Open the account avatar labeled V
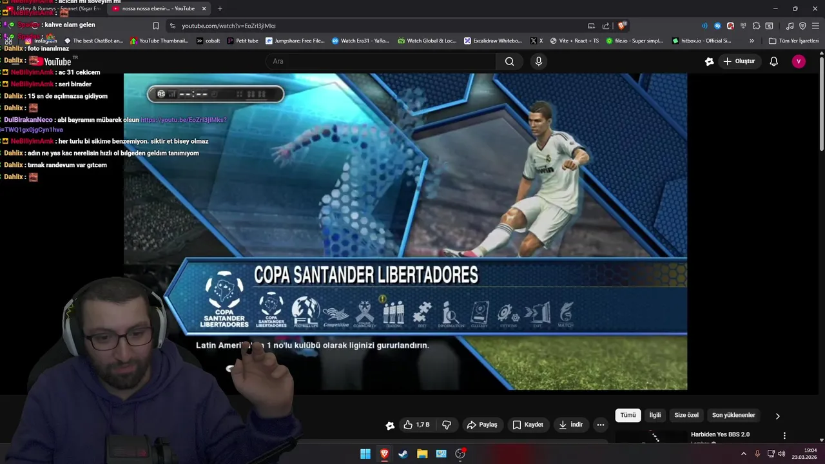The height and width of the screenshot is (464, 825). click(799, 61)
